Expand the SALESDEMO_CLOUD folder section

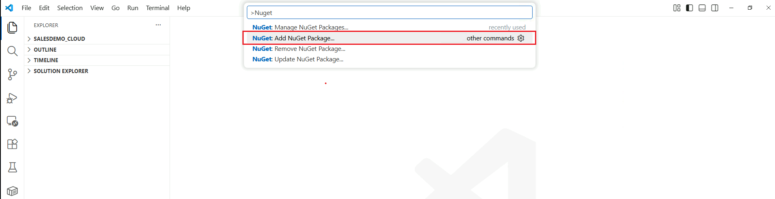pos(59,39)
